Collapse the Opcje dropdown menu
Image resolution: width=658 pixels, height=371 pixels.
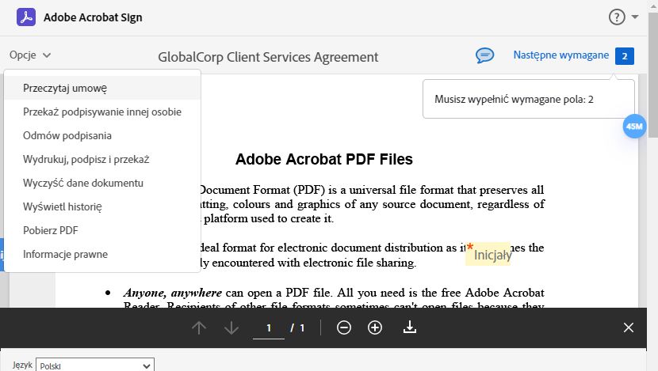[30, 55]
